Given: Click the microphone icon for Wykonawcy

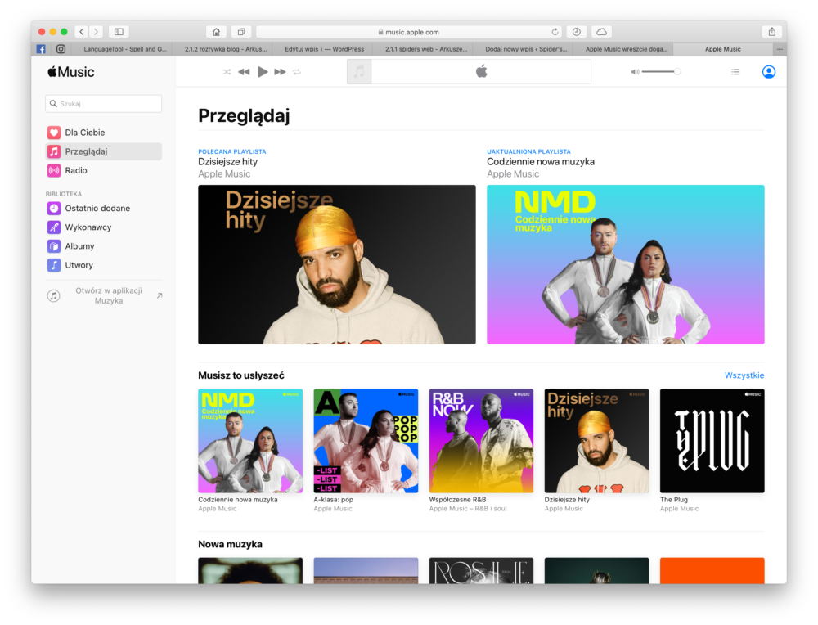Looking at the screenshot, I should click(54, 227).
